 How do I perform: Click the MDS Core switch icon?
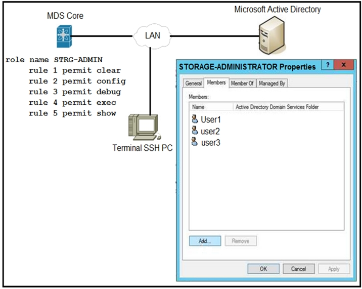[65, 36]
